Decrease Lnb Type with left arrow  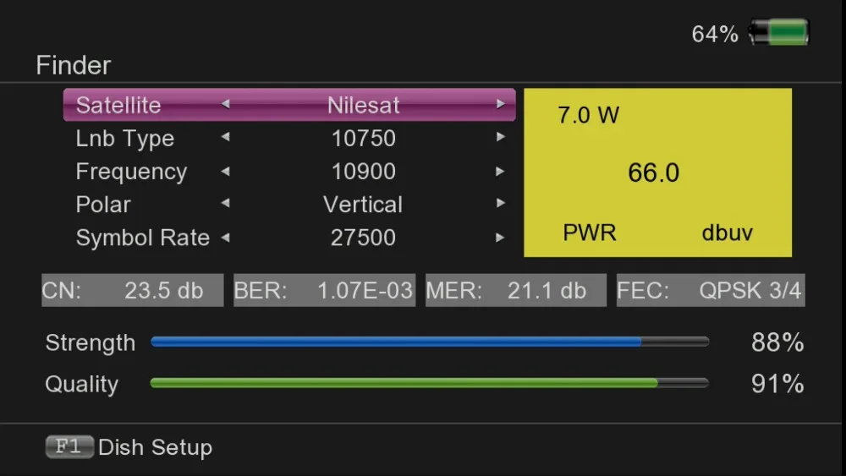[226, 138]
